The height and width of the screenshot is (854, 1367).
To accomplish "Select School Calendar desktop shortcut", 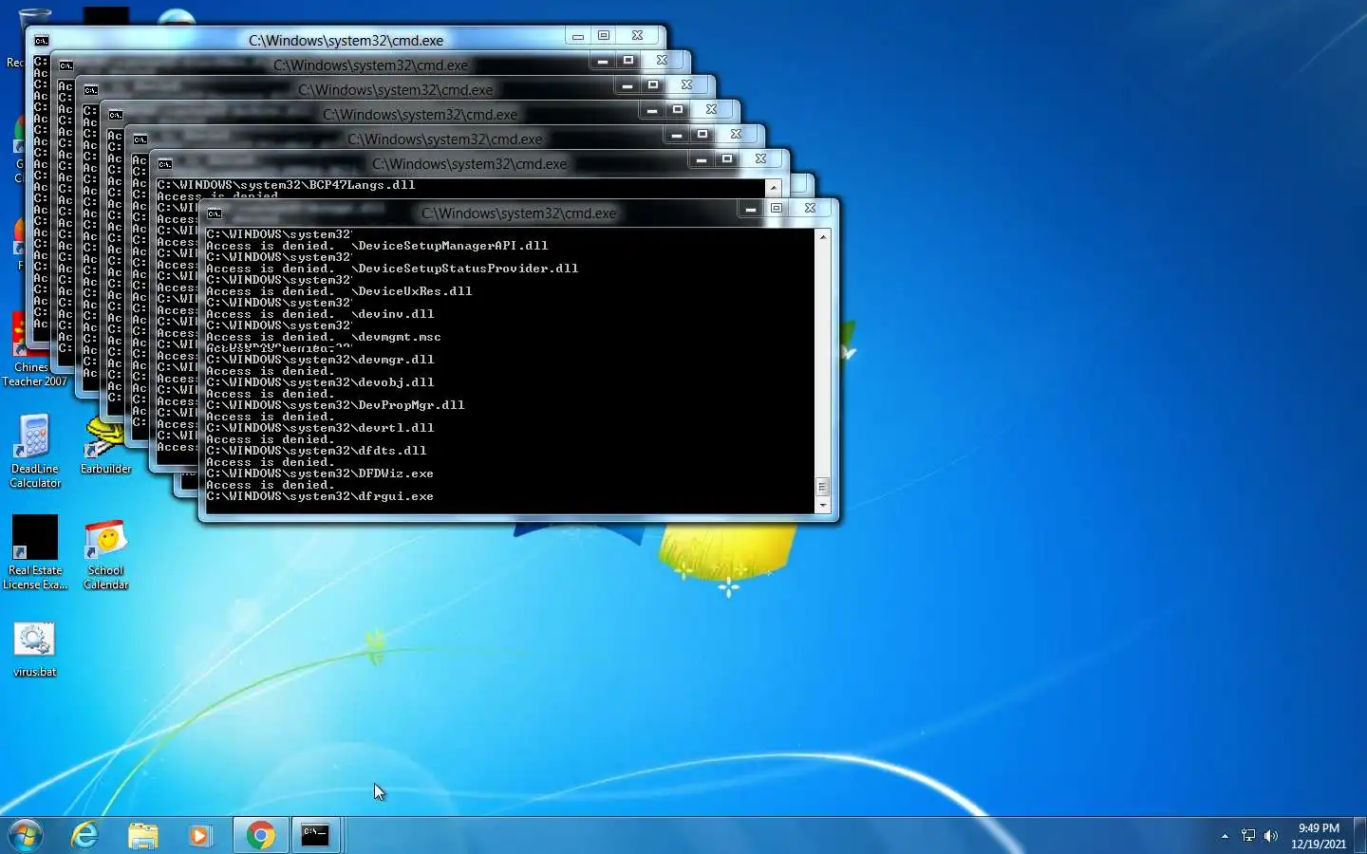I will coord(105,555).
